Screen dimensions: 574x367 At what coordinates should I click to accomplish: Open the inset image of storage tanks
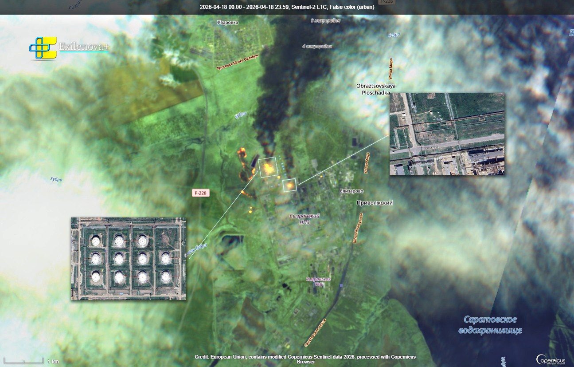pos(129,259)
